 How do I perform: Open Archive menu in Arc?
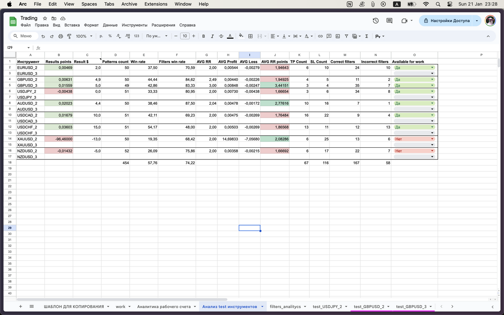pos(129,4)
